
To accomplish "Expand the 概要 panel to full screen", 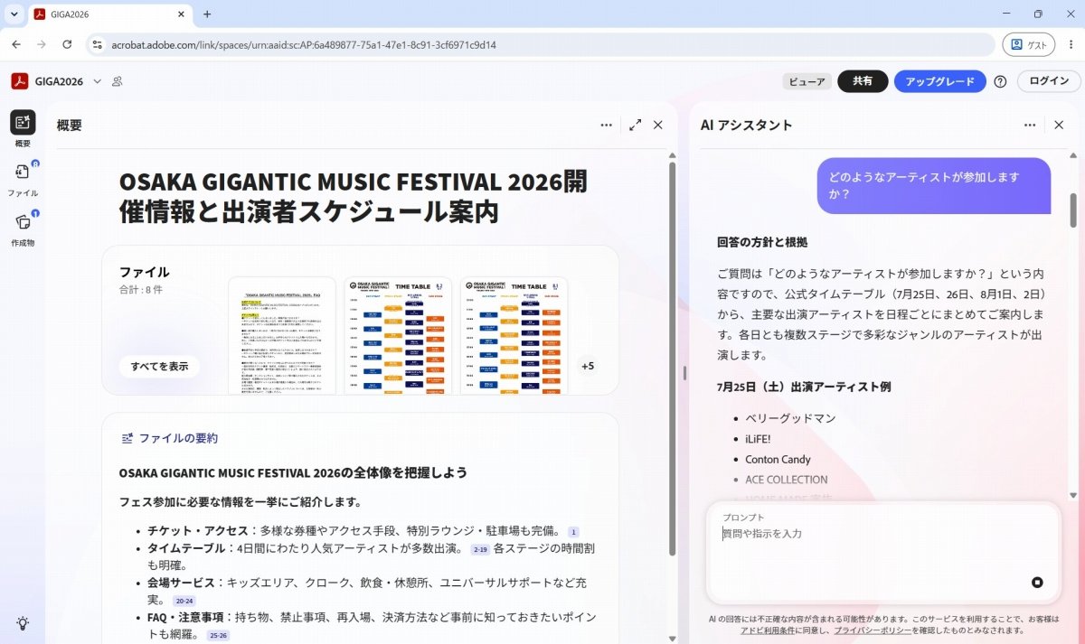I will (x=635, y=126).
